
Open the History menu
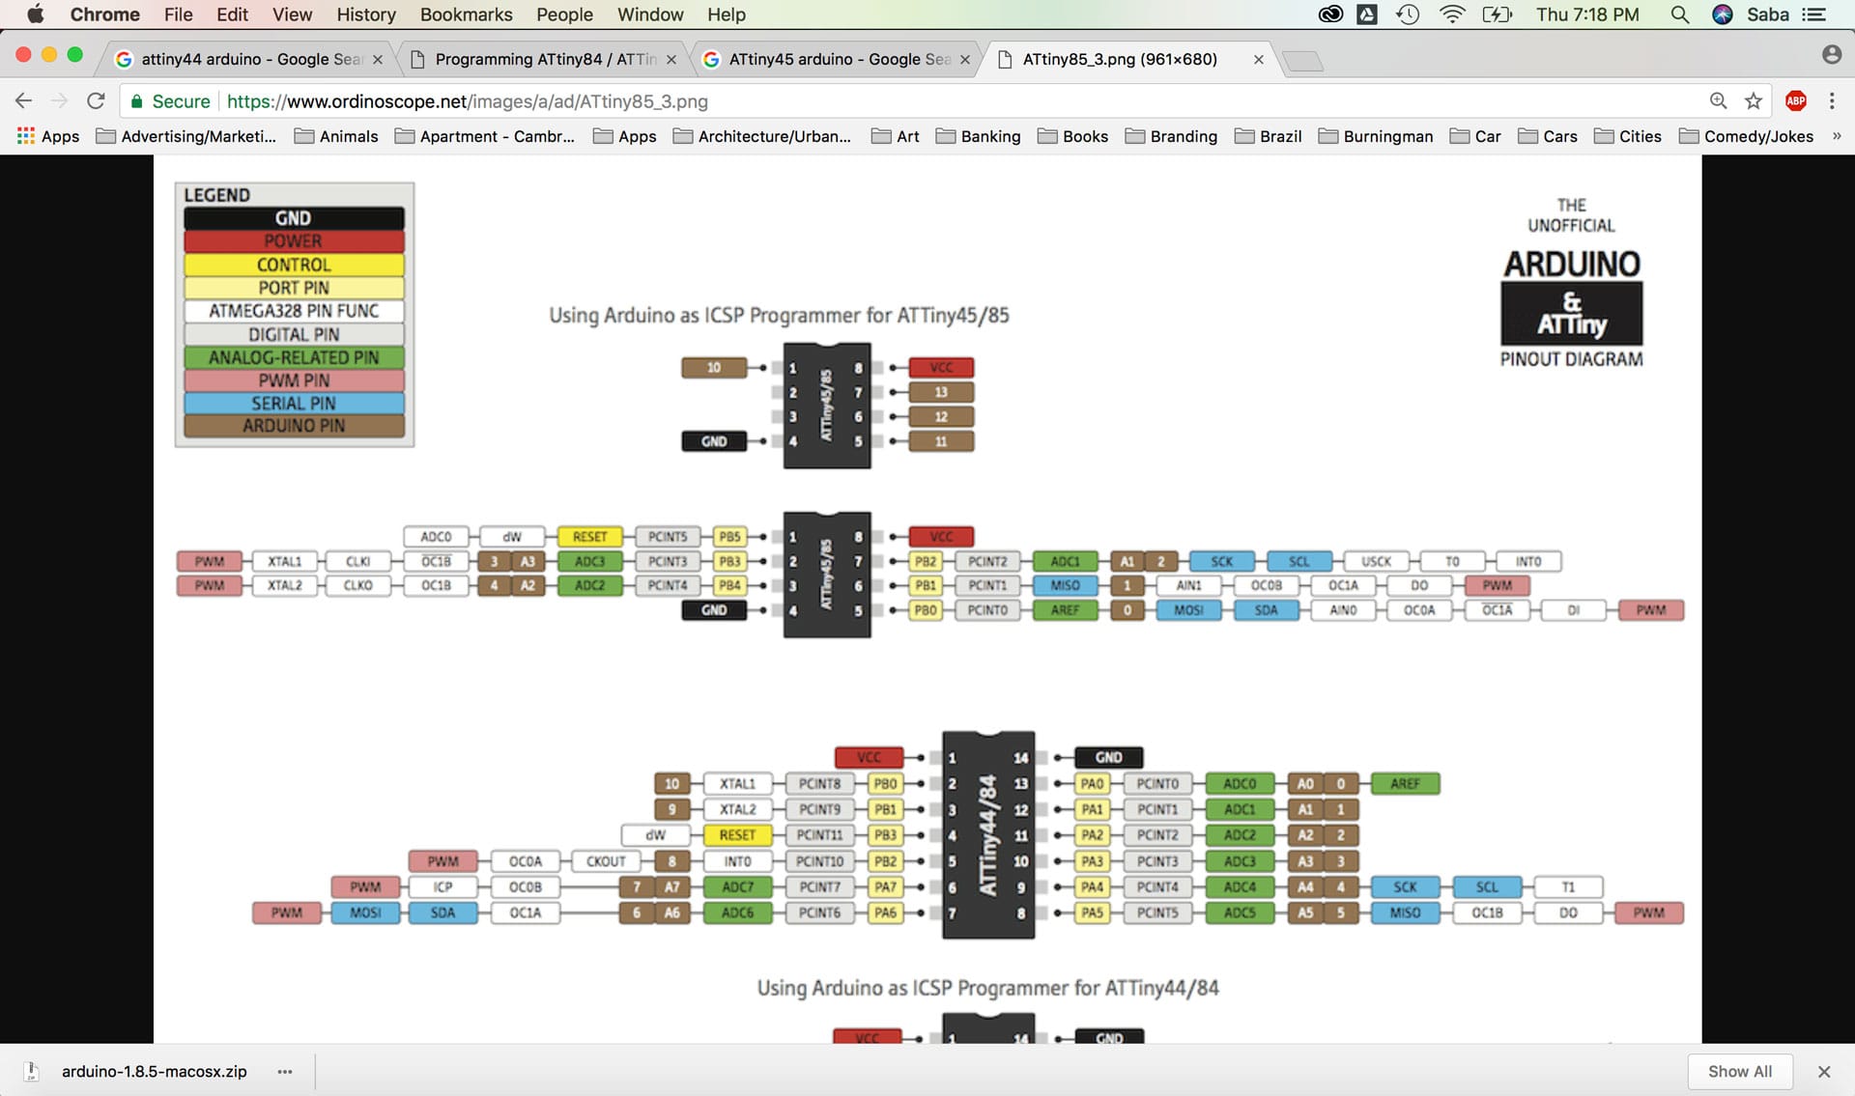point(366,14)
